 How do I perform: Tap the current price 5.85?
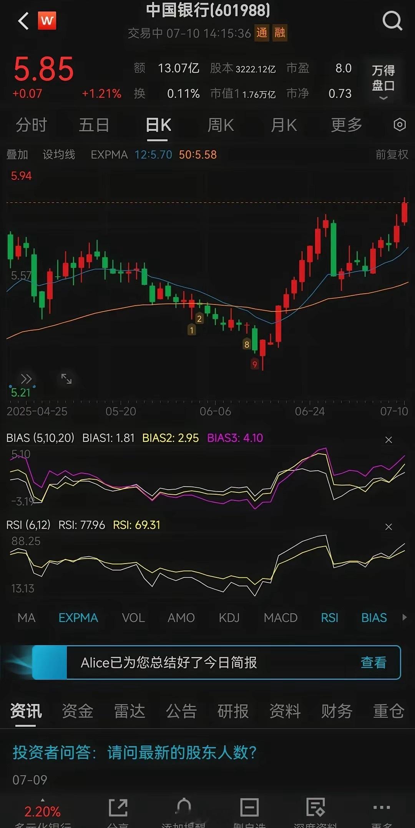coord(43,69)
